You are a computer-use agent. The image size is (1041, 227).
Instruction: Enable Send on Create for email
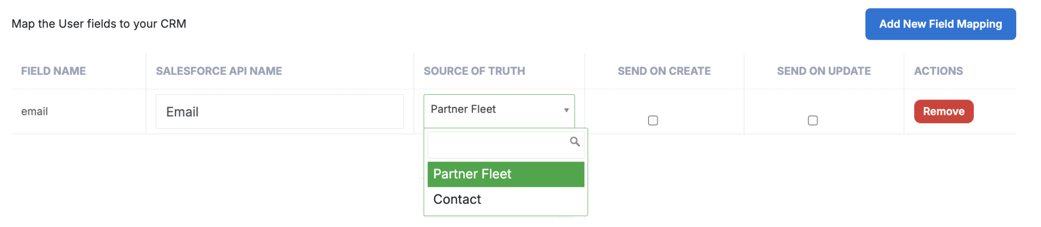pos(653,121)
